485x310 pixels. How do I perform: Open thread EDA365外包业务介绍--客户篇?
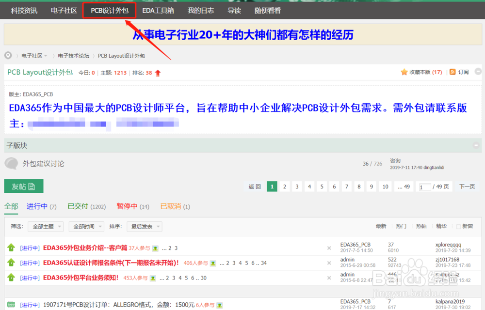click(85, 248)
